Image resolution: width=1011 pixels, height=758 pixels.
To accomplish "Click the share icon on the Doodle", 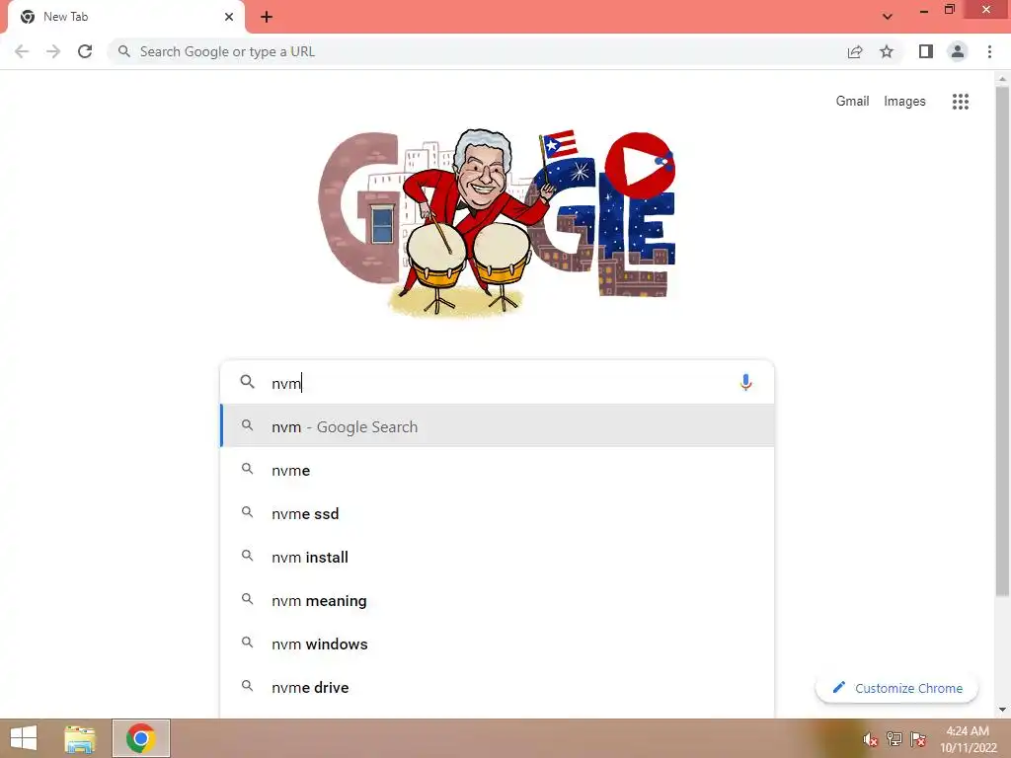I will [x=663, y=161].
